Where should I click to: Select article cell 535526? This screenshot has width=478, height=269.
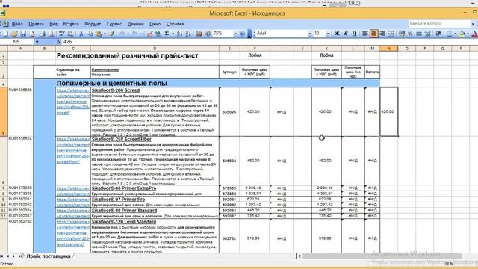tap(229, 112)
